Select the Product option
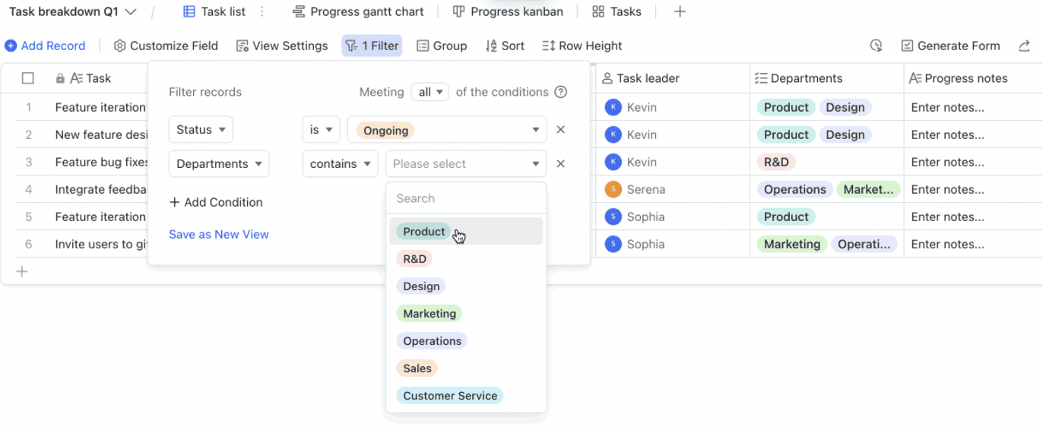This screenshot has height=433, width=1046. pos(466,232)
